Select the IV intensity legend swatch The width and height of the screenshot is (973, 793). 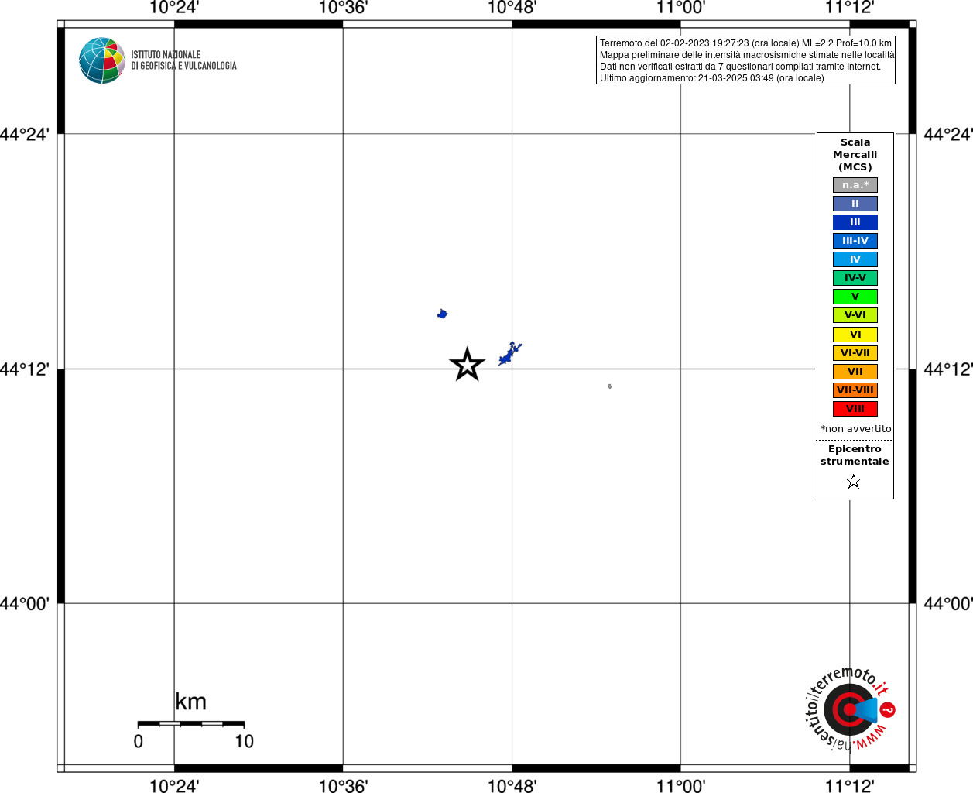[855, 259]
